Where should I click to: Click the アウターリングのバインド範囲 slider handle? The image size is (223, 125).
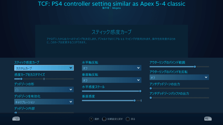coord(195,67)
